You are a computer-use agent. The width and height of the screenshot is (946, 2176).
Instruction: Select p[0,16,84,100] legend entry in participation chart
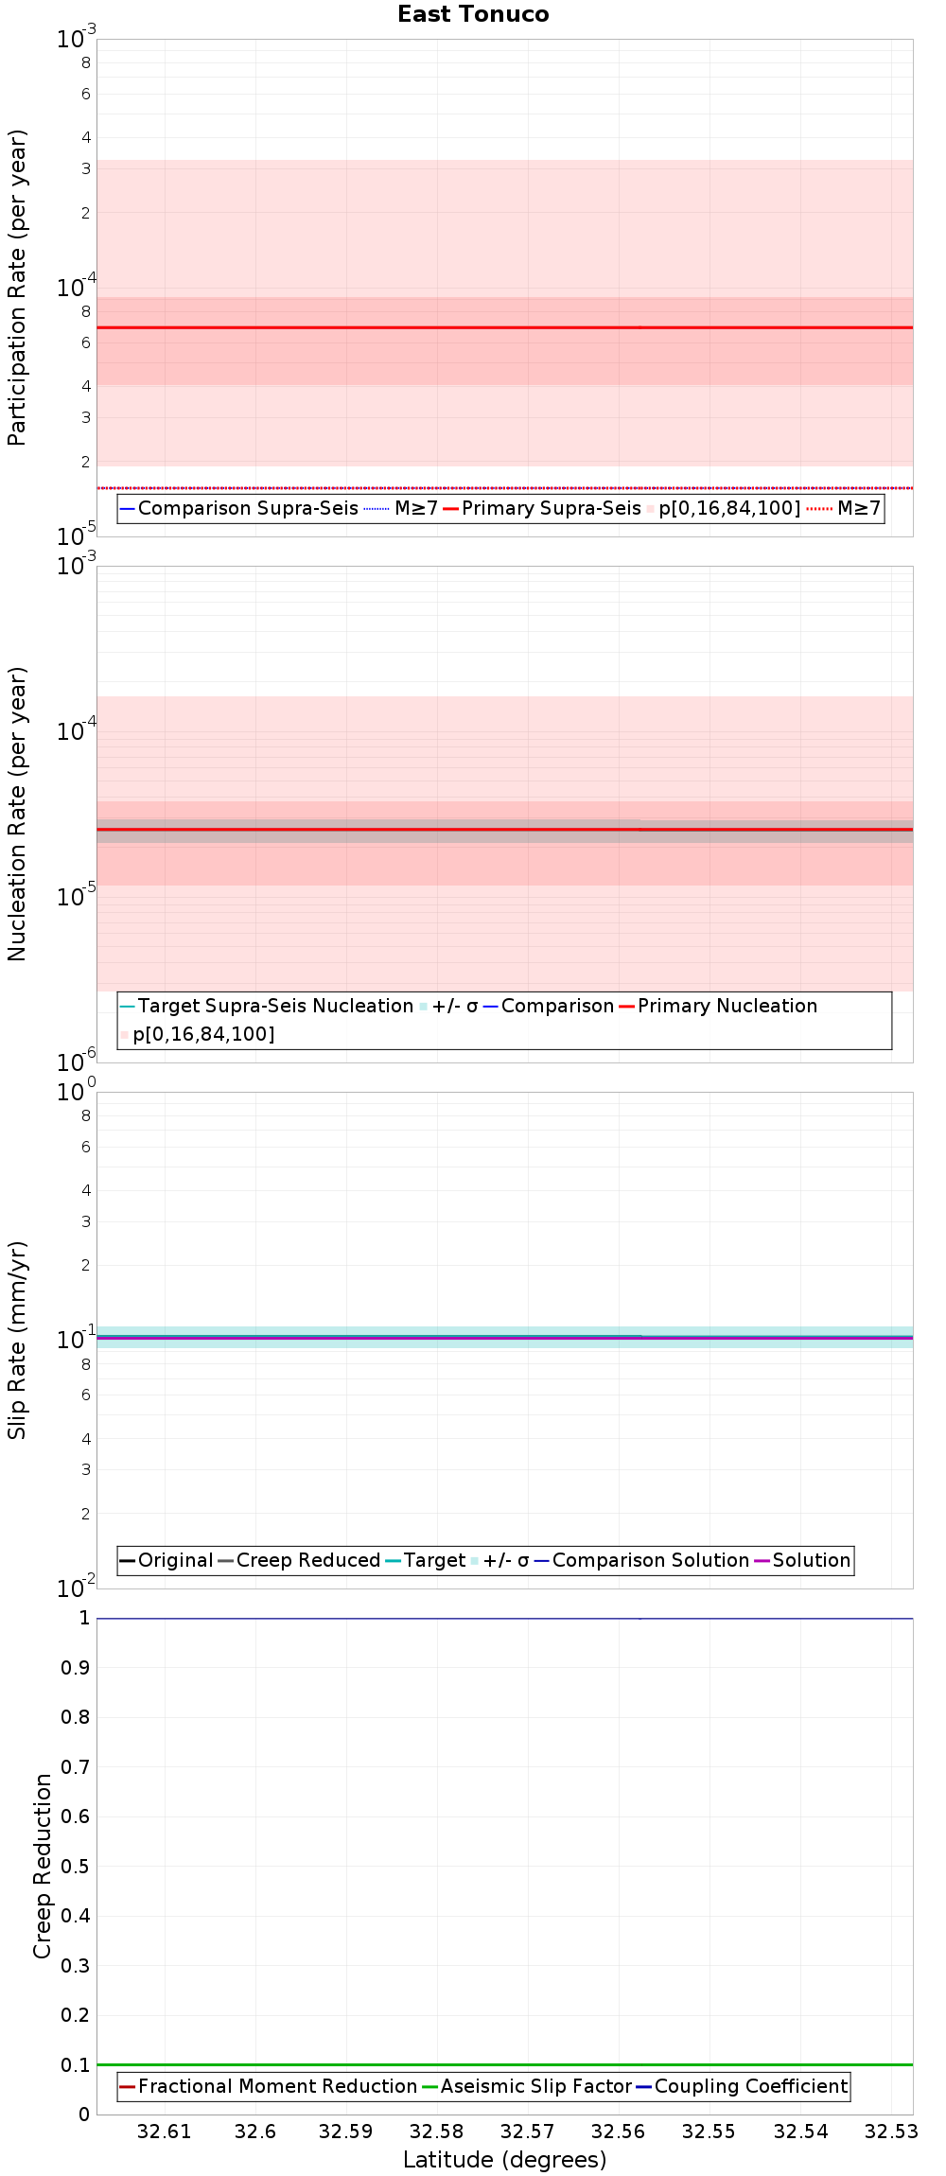coord(724,508)
